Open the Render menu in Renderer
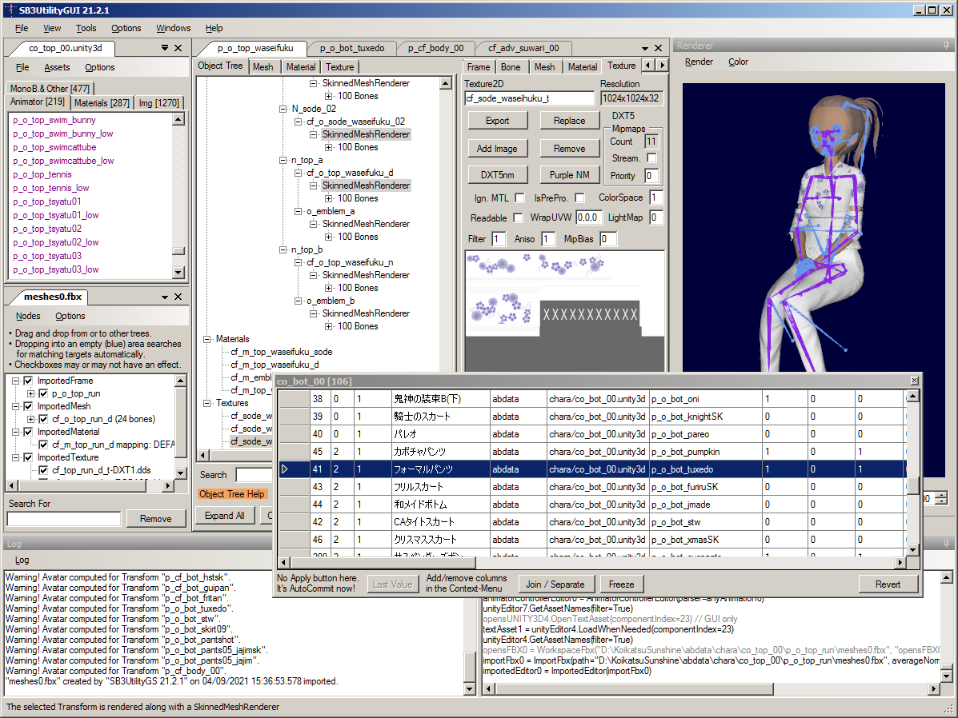This screenshot has height=718, width=958. [x=699, y=62]
